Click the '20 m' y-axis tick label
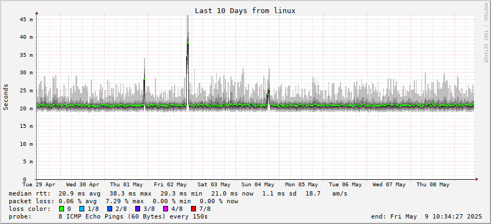 pos(26,108)
